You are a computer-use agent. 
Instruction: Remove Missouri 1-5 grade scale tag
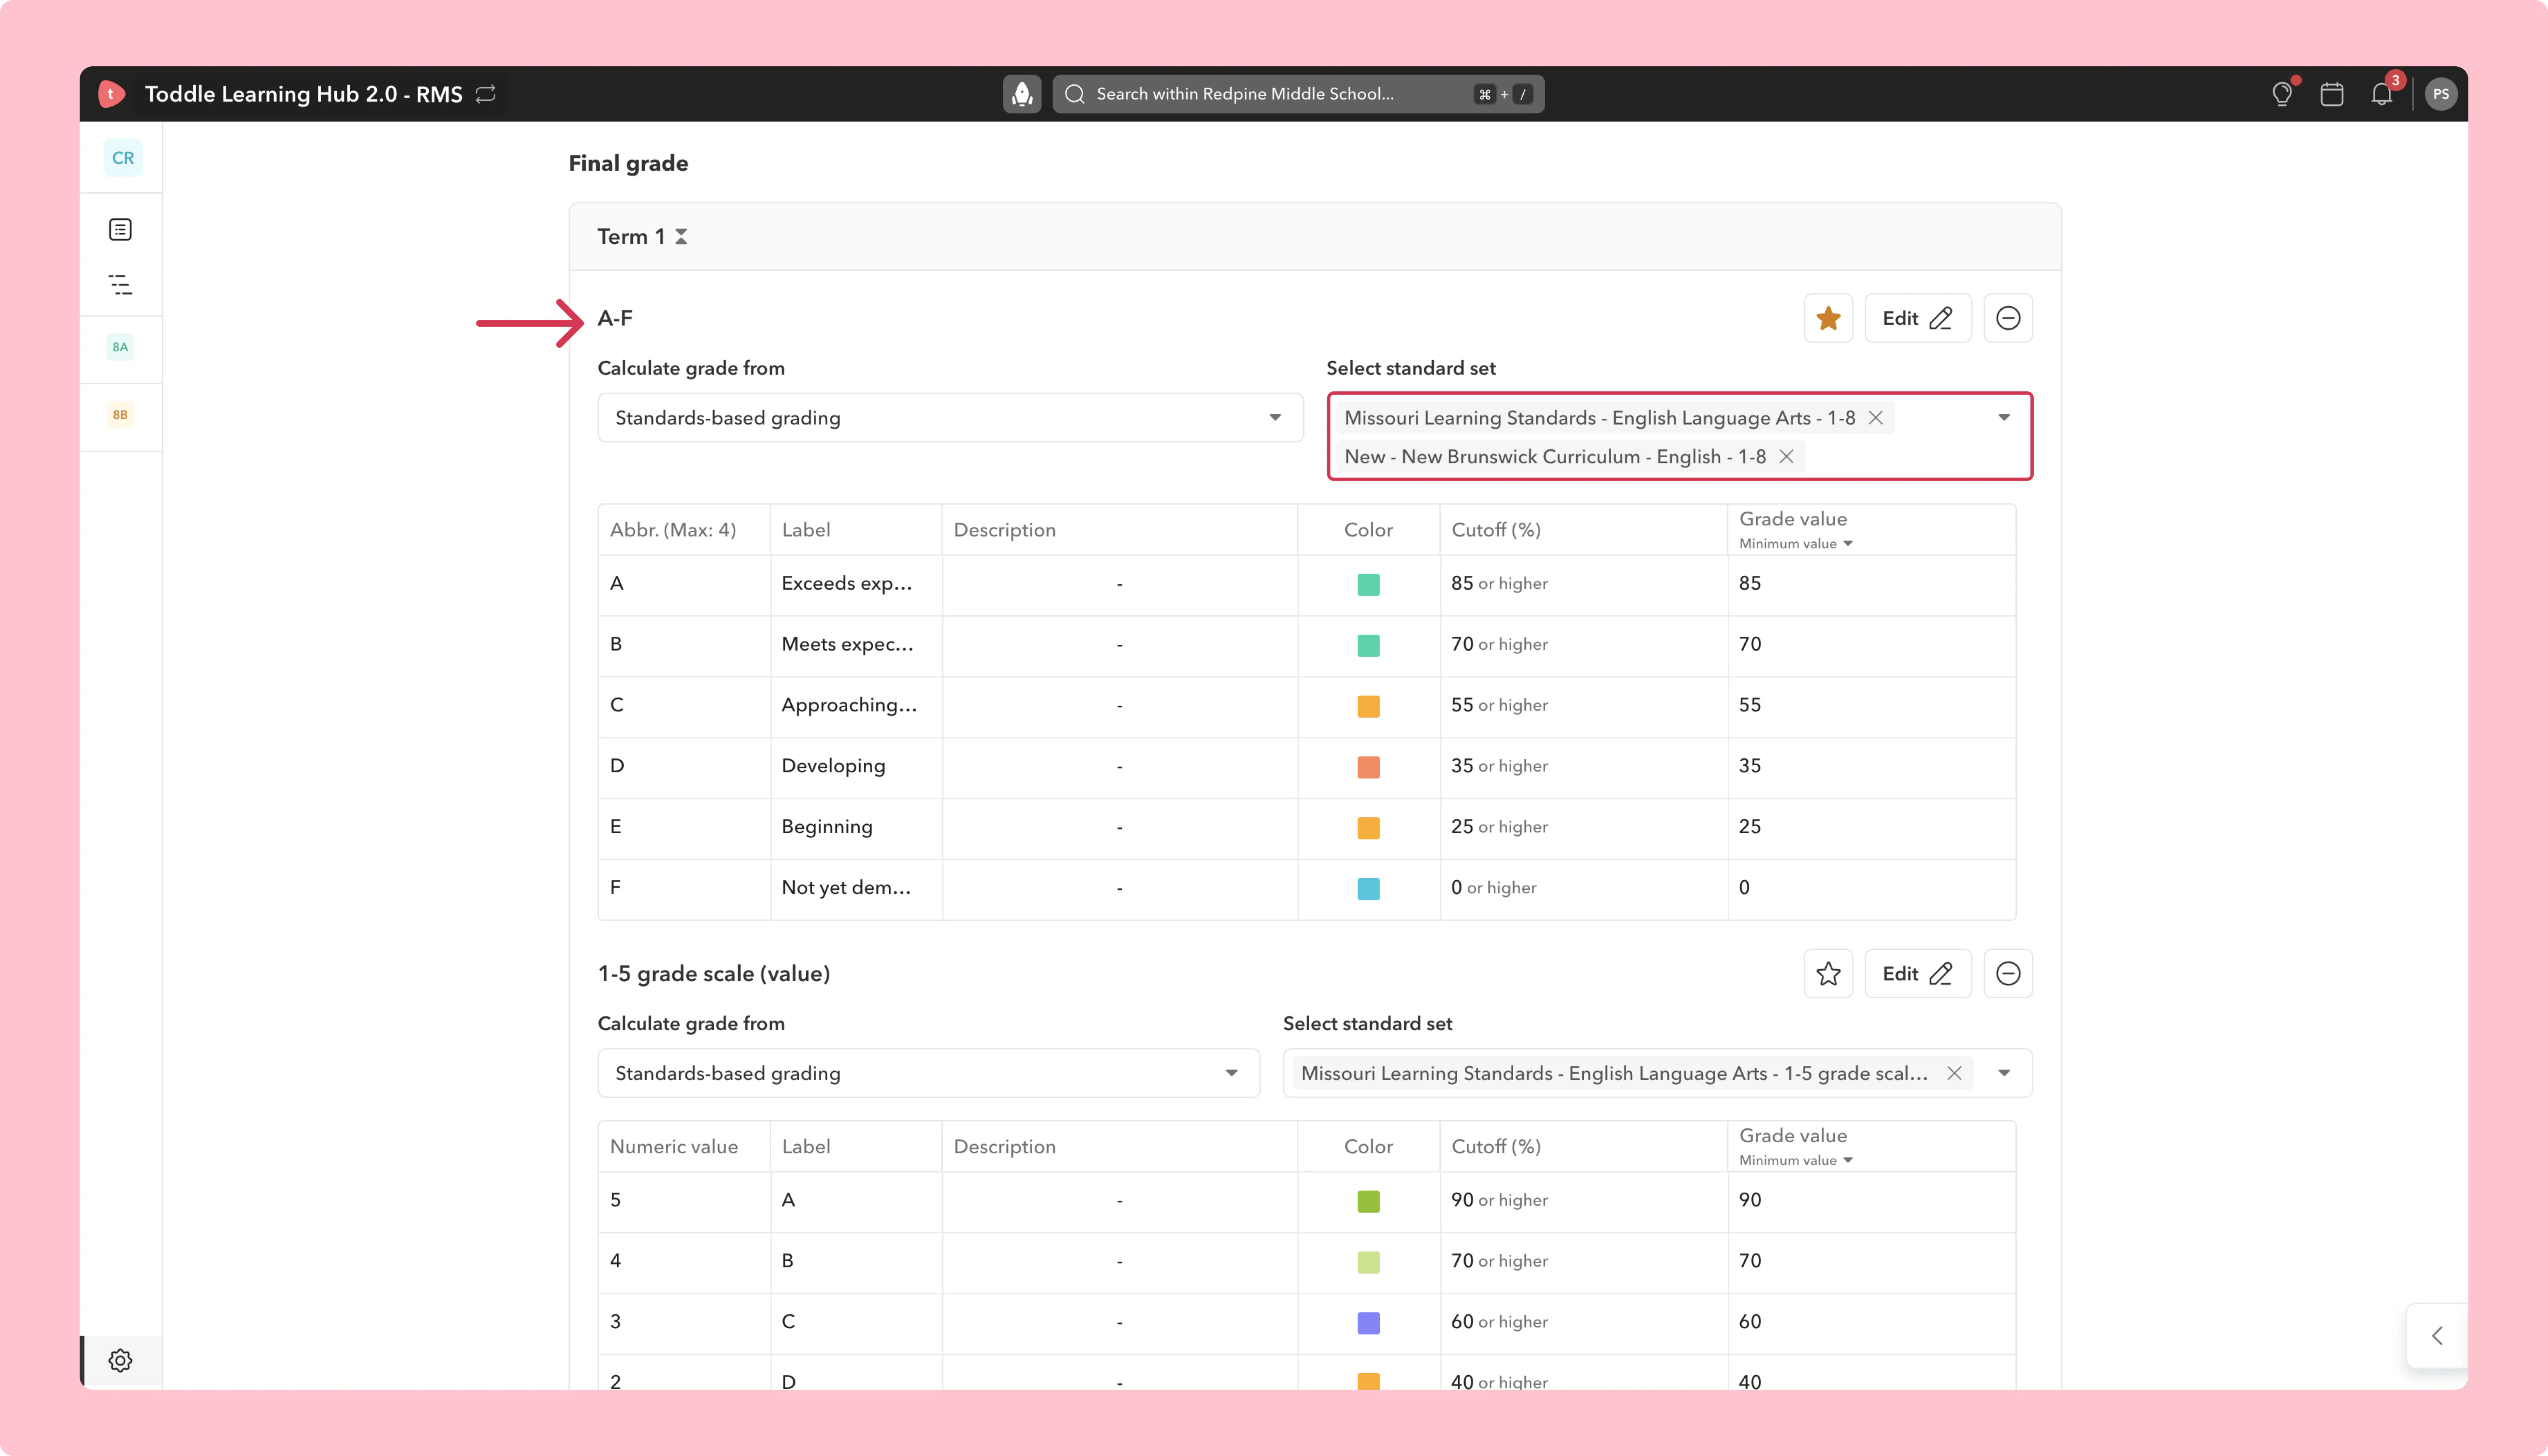point(1954,1073)
